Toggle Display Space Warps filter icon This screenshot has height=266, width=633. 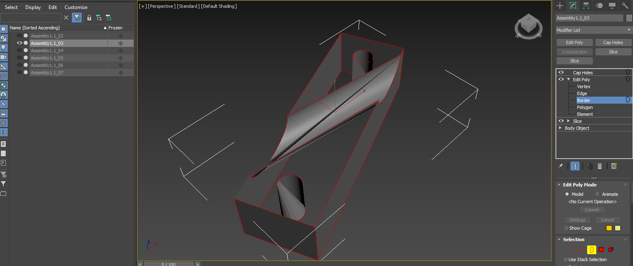point(4,76)
